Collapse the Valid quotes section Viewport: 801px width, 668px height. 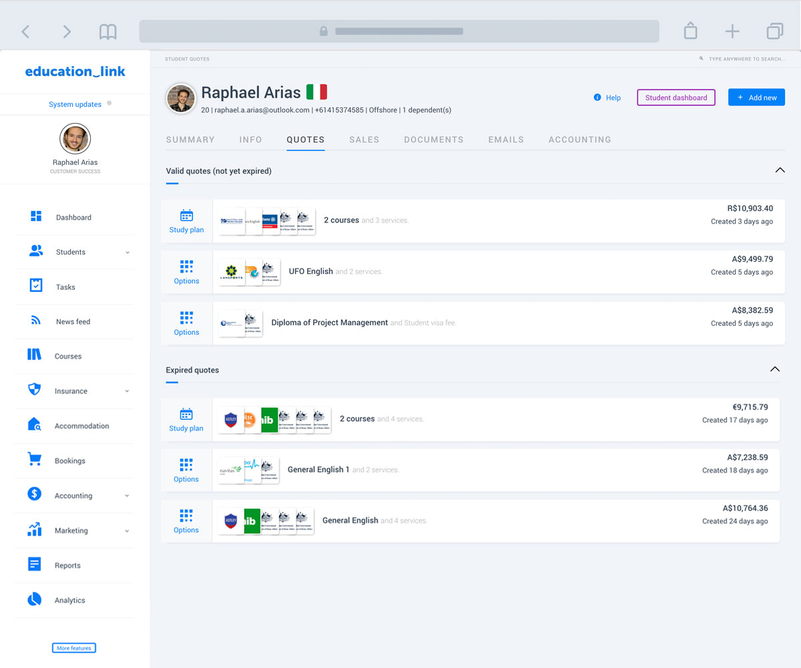pyautogui.click(x=780, y=170)
